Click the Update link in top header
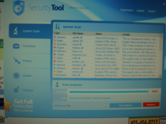Screen dimensions: 166x124 pos(140,11)
